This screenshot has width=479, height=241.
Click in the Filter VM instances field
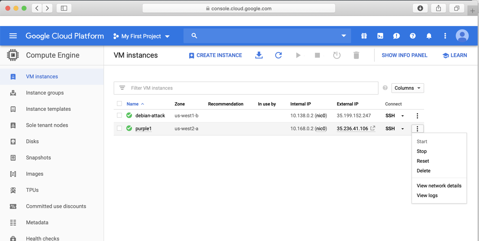click(246, 88)
